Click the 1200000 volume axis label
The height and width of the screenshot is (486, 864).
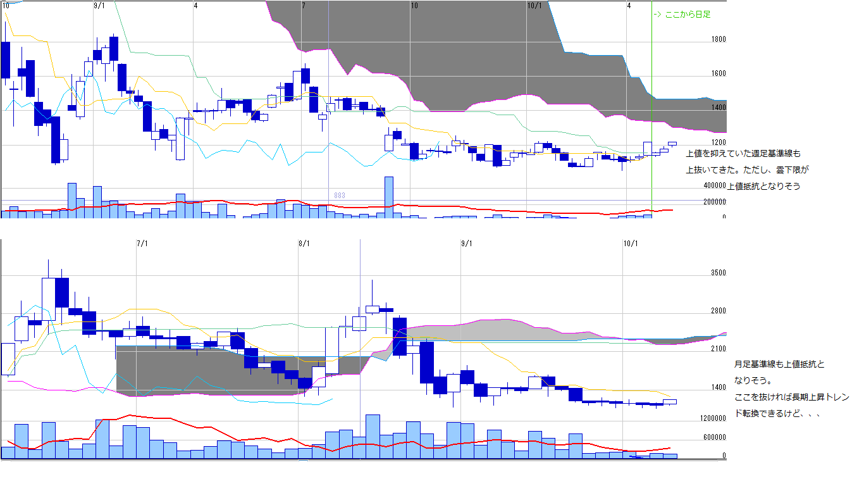pyautogui.click(x=712, y=419)
